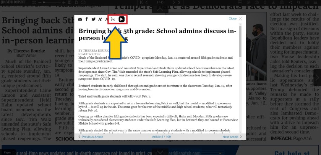Viewport: 321px width, 155px height.
Task: Click the page number field '1 / 43'
Action: click(x=160, y=2)
